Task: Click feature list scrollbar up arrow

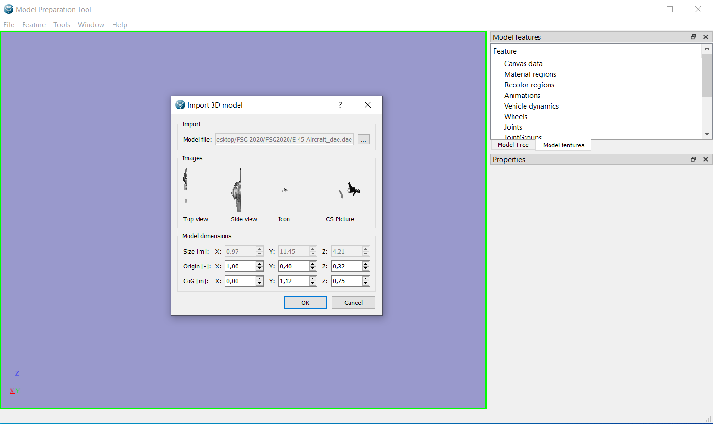Action: tap(707, 48)
